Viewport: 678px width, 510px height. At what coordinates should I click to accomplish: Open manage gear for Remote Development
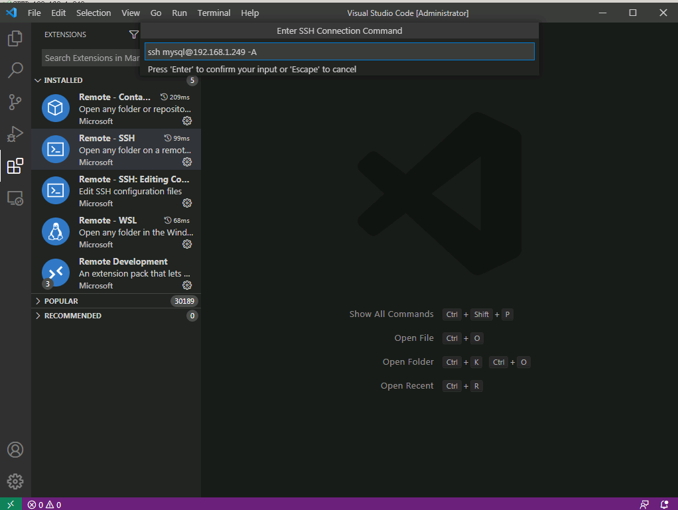coord(187,285)
